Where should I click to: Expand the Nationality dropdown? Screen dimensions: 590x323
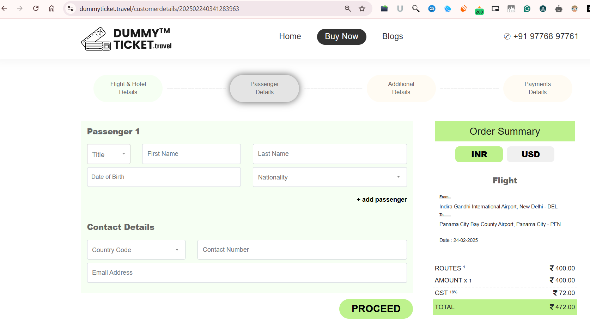[329, 177]
